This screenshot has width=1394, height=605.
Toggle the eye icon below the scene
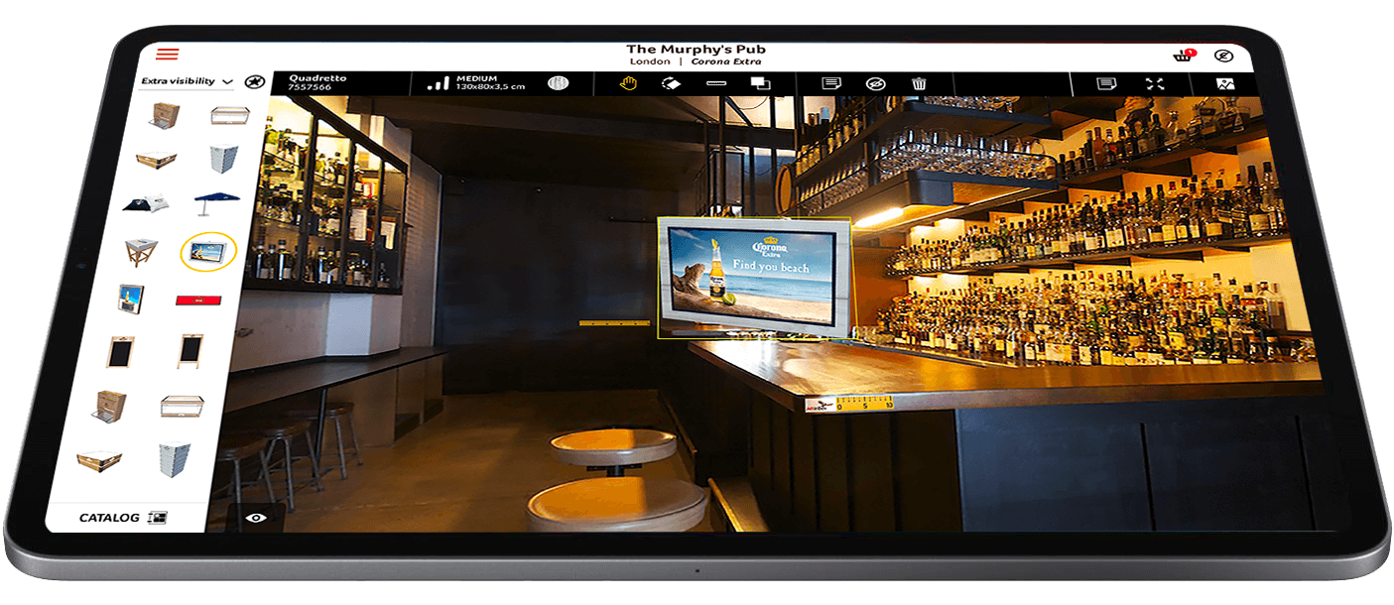256,518
